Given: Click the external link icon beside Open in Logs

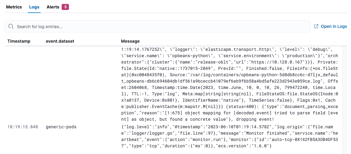Looking at the screenshot, I should pyautogui.click(x=316, y=26).
